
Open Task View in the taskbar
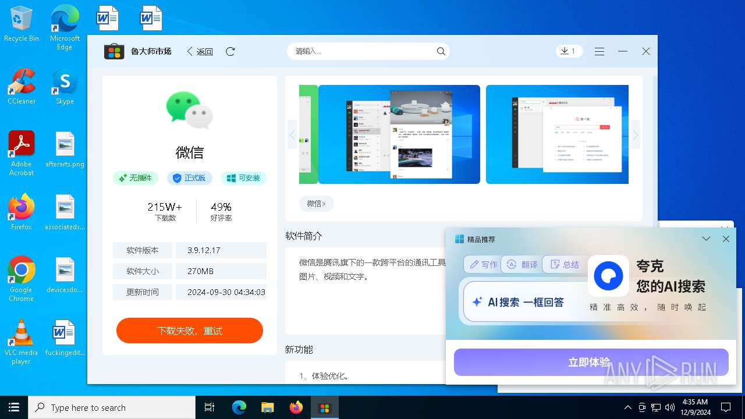tap(210, 407)
